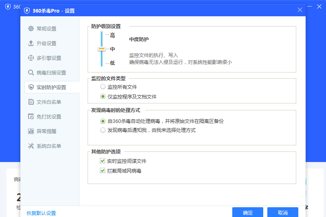Image resolution: width=326 pixels, height=217 pixels.
Task: Click the gear icon beside 常规设置
Action: point(31,29)
